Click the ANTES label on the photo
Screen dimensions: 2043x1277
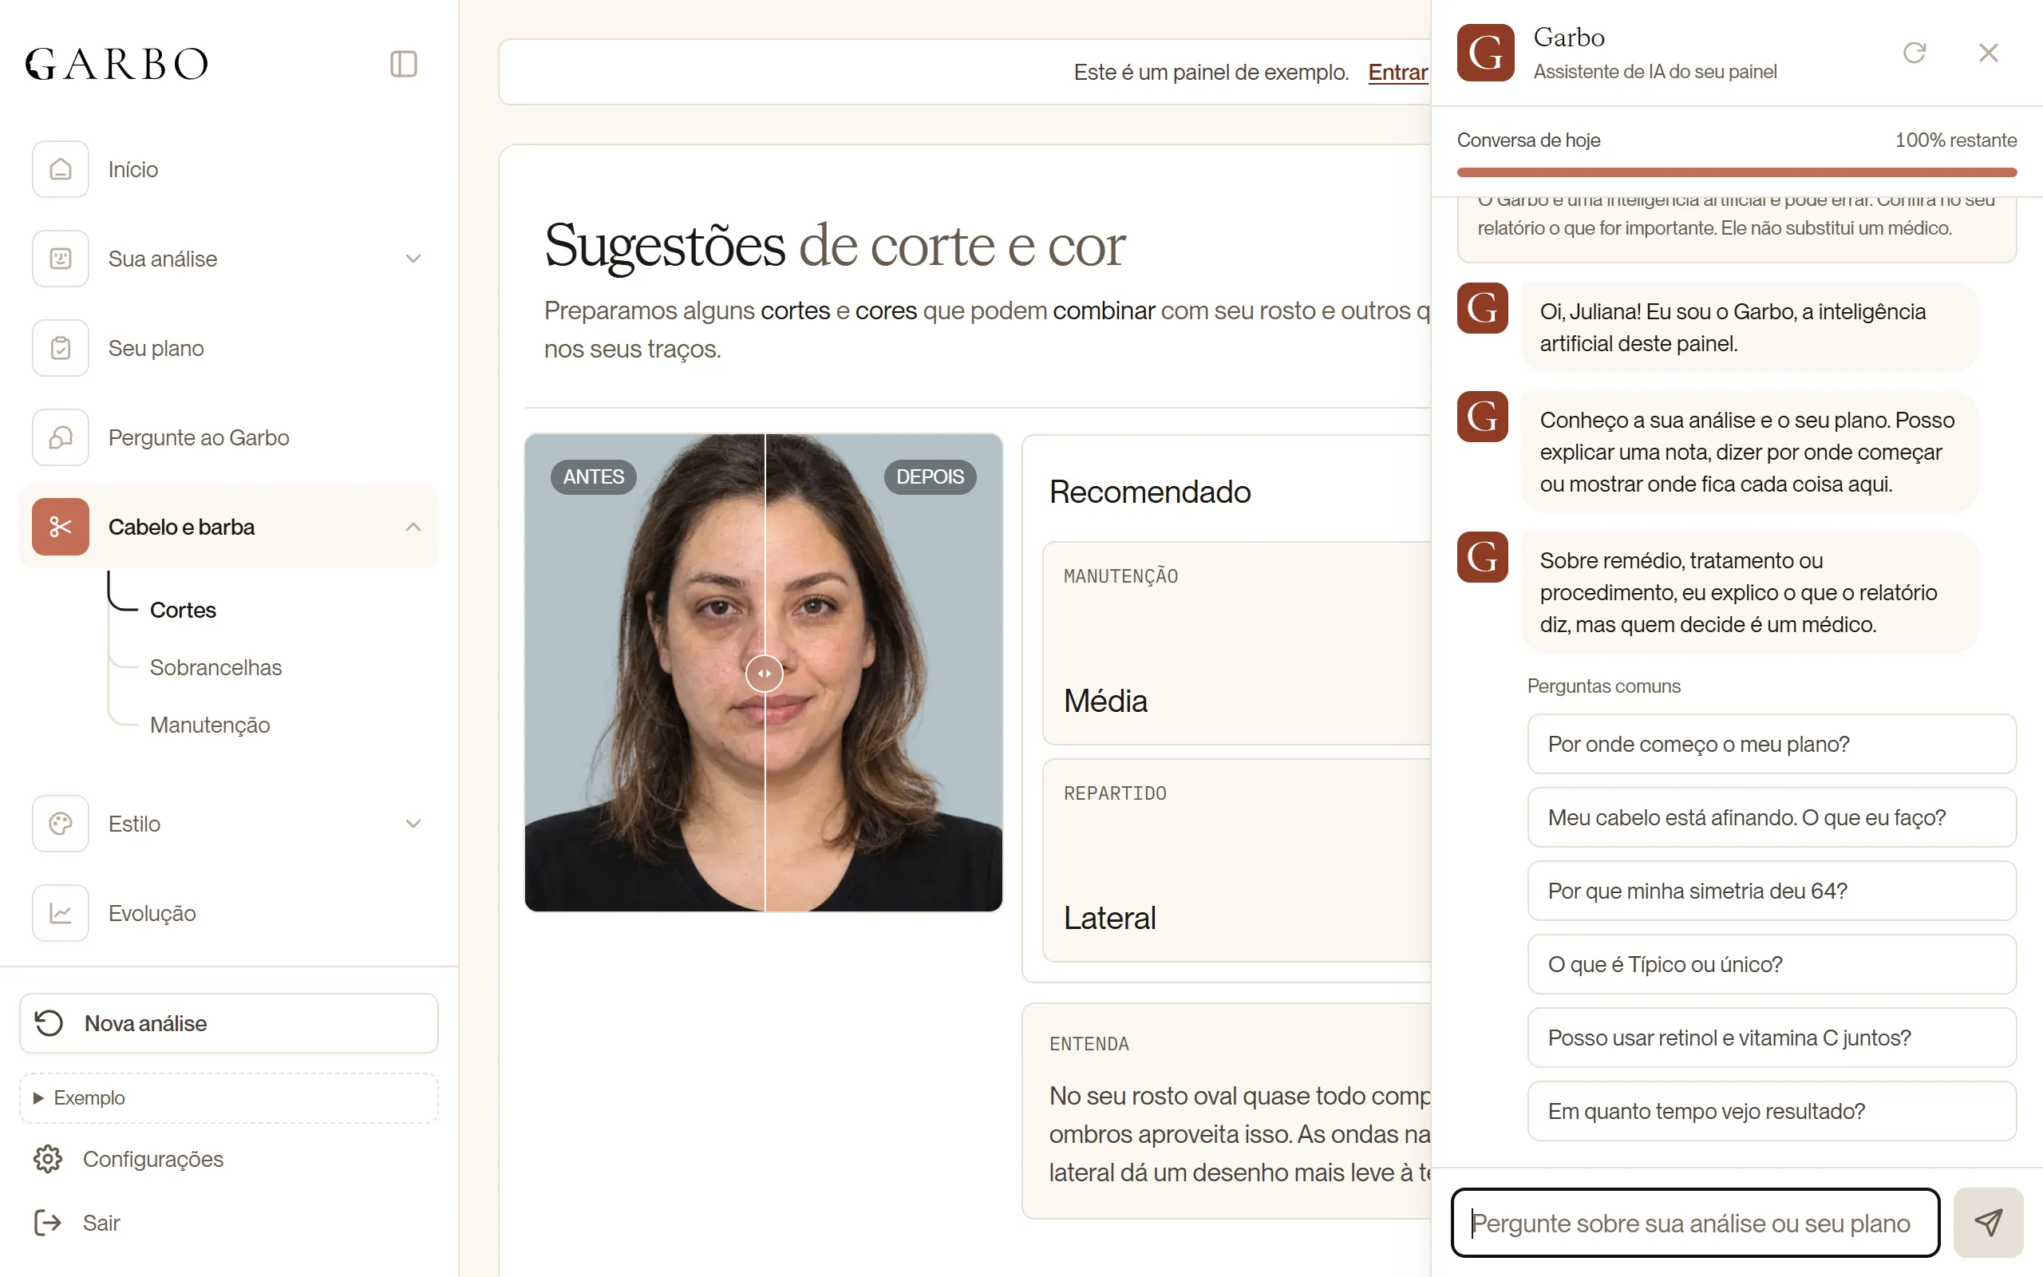(594, 476)
